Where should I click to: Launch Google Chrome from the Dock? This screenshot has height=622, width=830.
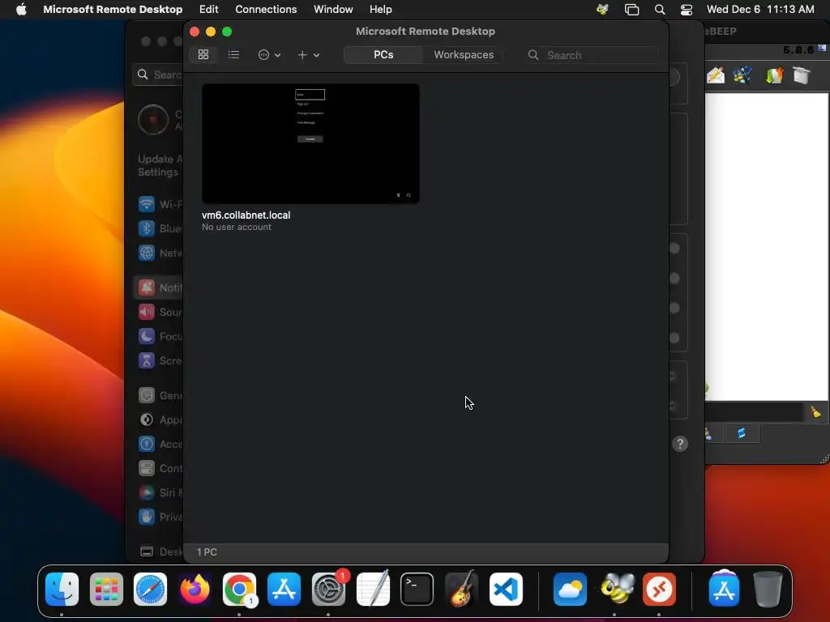(239, 590)
